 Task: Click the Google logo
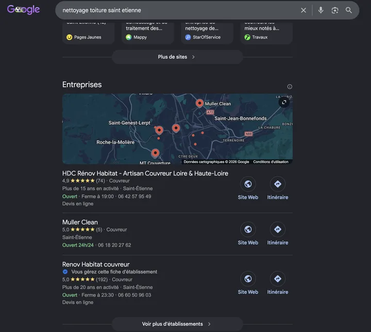tap(23, 10)
